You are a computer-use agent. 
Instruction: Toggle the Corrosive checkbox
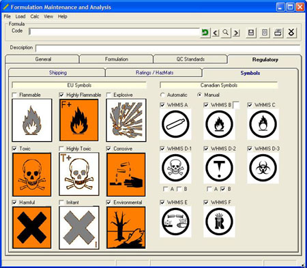[x=108, y=149]
